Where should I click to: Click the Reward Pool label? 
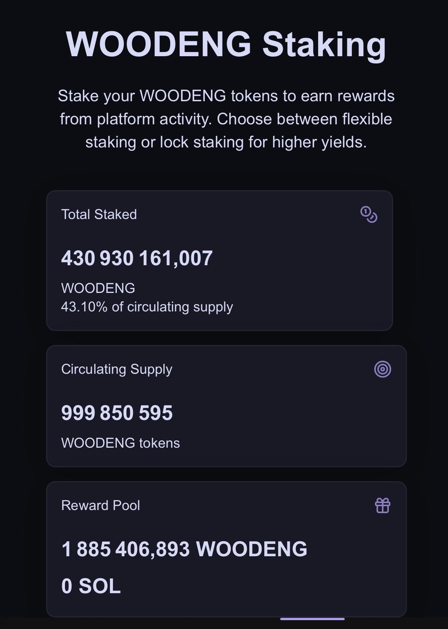[x=100, y=506]
